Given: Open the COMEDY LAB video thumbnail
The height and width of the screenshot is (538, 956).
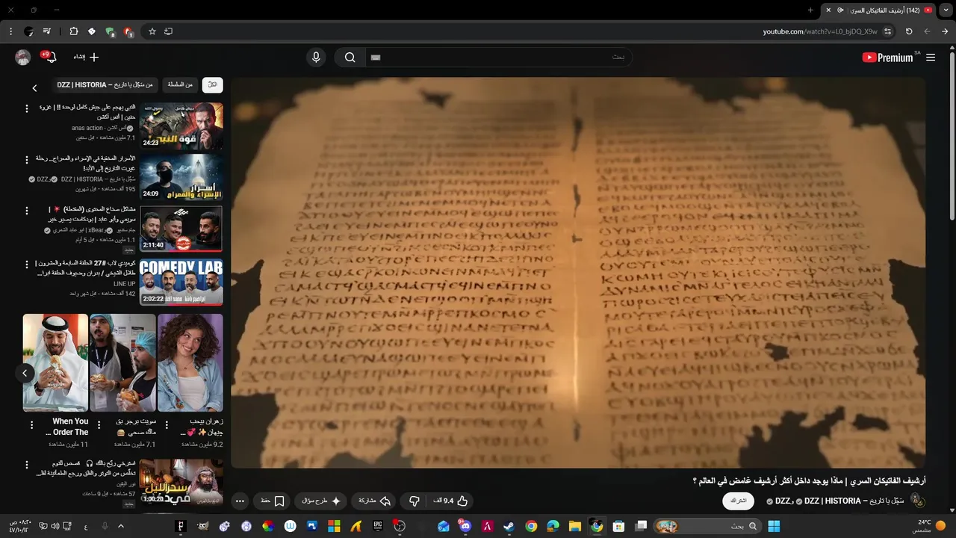Looking at the screenshot, I should (181, 281).
